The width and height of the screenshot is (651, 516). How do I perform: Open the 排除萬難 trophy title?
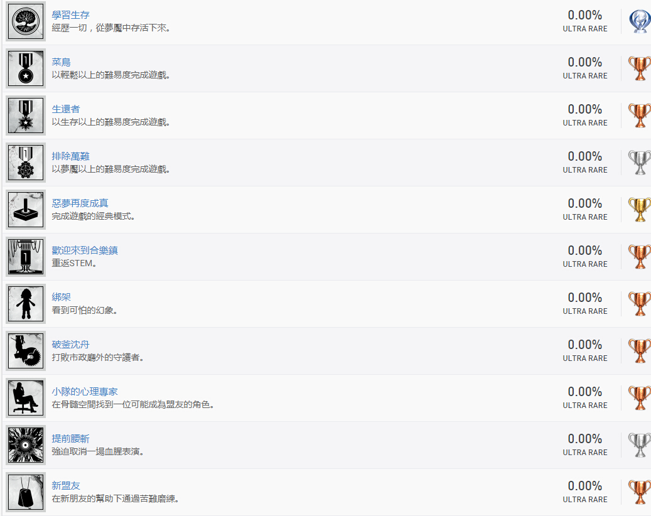[70, 156]
